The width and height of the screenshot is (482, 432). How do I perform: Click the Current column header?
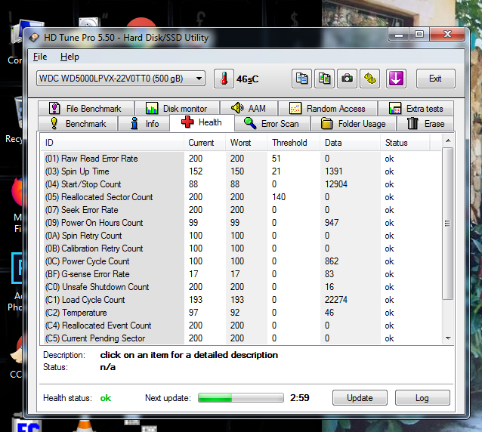click(205, 143)
